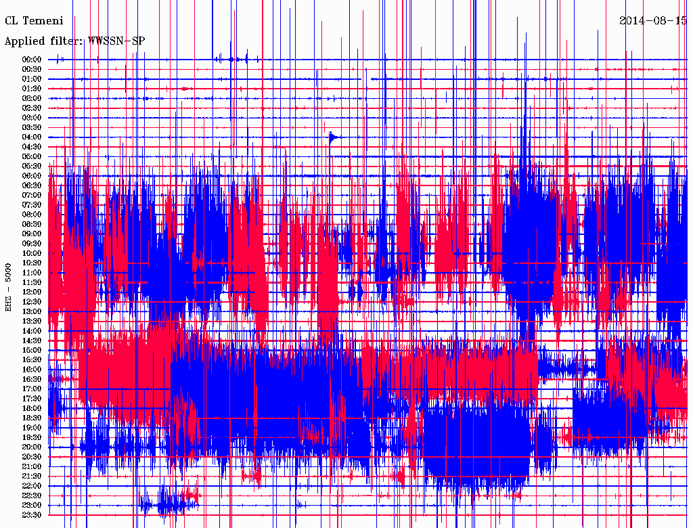
Task: Click the 19:30 time label
Action: pos(32,437)
